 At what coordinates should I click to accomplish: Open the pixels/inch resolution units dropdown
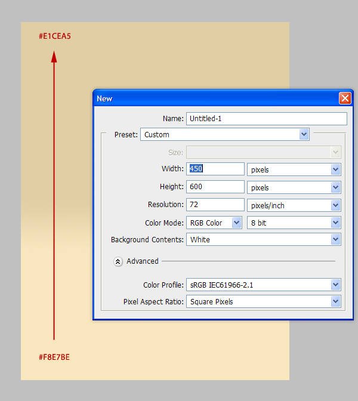pos(294,206)
